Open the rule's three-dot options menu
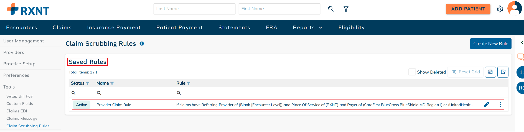Screen dimensions: 524x132 tap(500, 105)
